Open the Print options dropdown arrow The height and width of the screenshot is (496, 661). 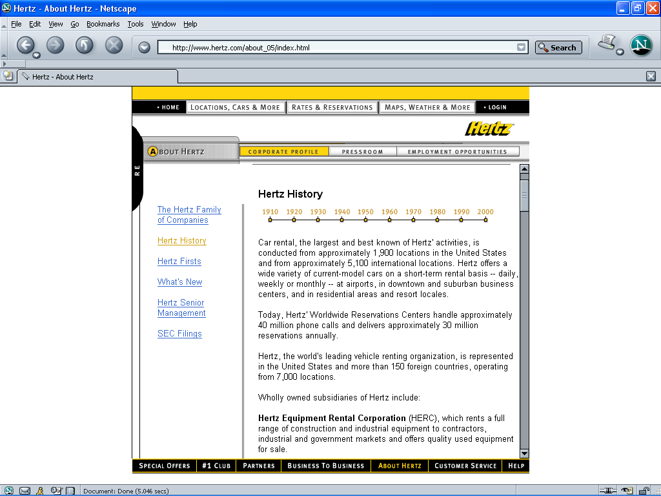click(620, 52)
